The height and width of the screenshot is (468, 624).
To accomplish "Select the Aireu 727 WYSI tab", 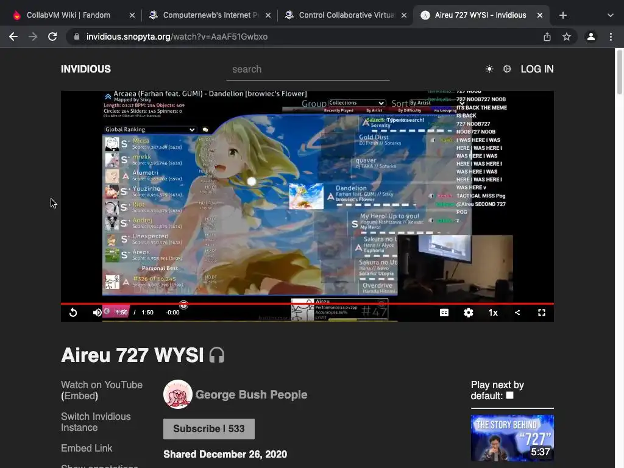I will 480,15.
